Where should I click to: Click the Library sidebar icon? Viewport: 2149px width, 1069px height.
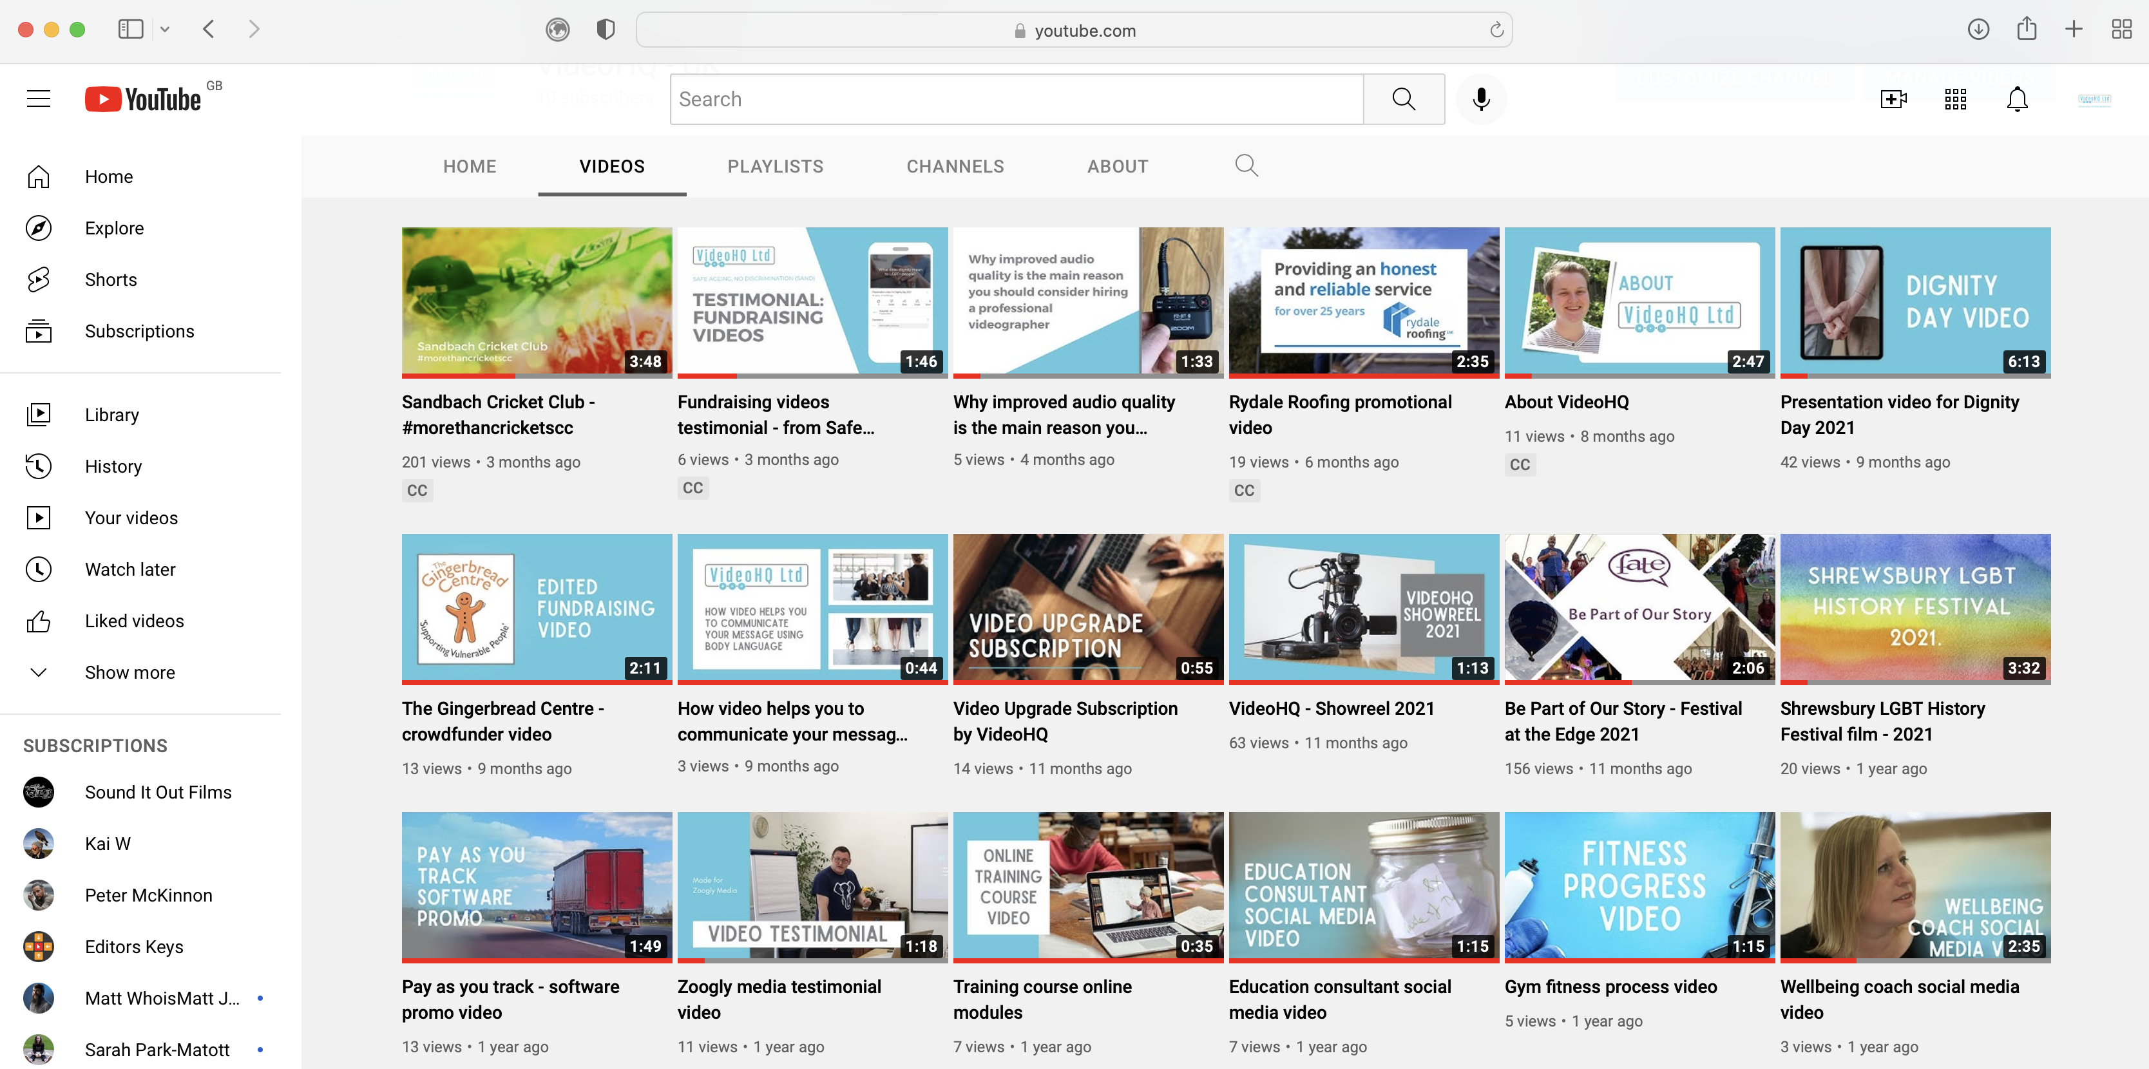click(x=39, y=415)
